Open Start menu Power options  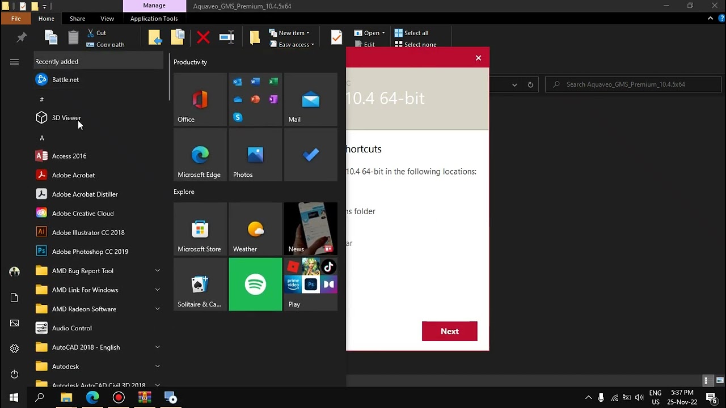[14, 374]
